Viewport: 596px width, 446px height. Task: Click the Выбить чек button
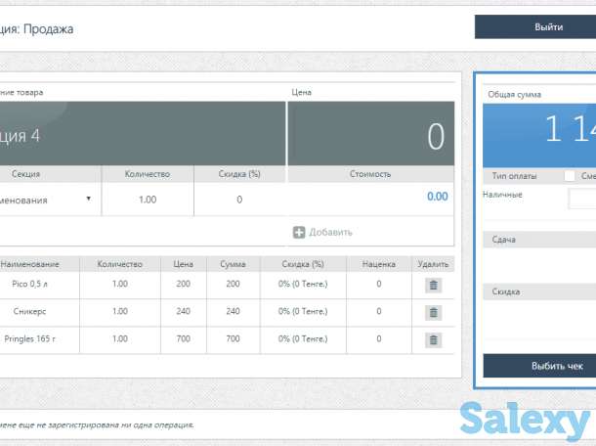click(538, 366)
